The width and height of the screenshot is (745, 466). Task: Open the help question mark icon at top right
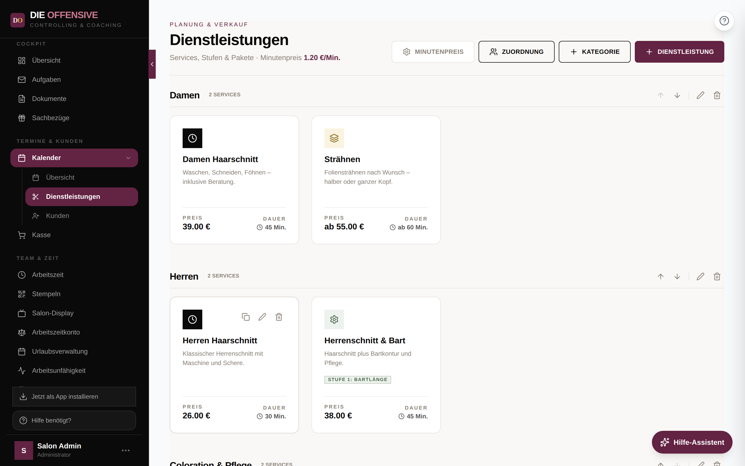point(724,21)
